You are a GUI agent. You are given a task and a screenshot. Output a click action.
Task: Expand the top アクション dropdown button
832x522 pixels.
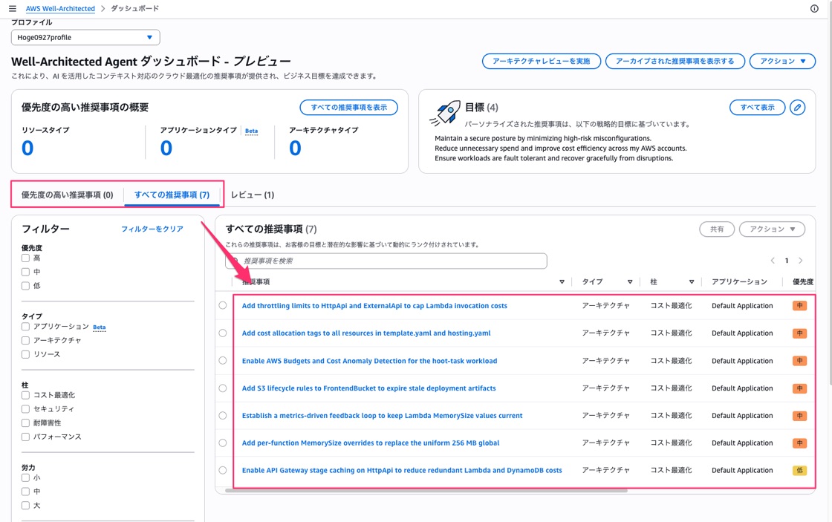coord(782,61)
